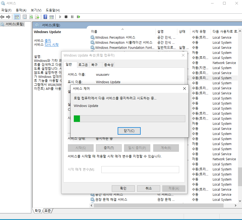Click the Stop Service square icon

tap(66, 17)
